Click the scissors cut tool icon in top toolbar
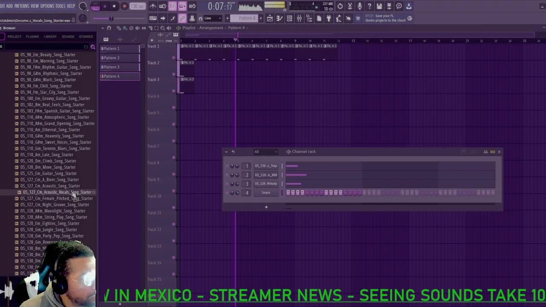This screenshot has width=546, height=307. [x=350, y=6]
